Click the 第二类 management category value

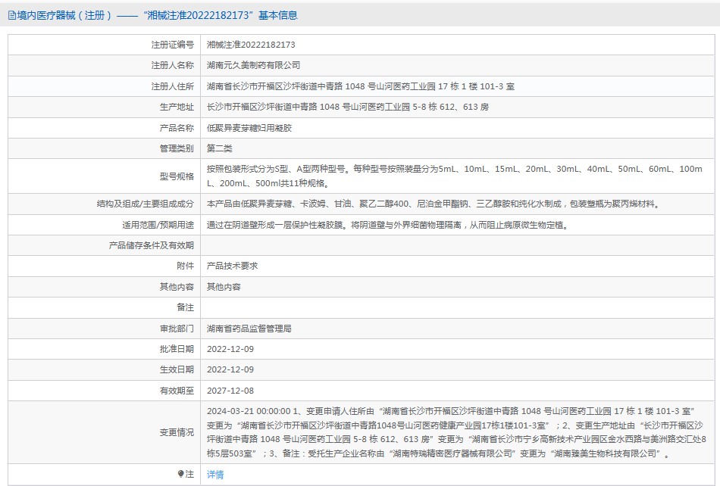click(221, 148)
